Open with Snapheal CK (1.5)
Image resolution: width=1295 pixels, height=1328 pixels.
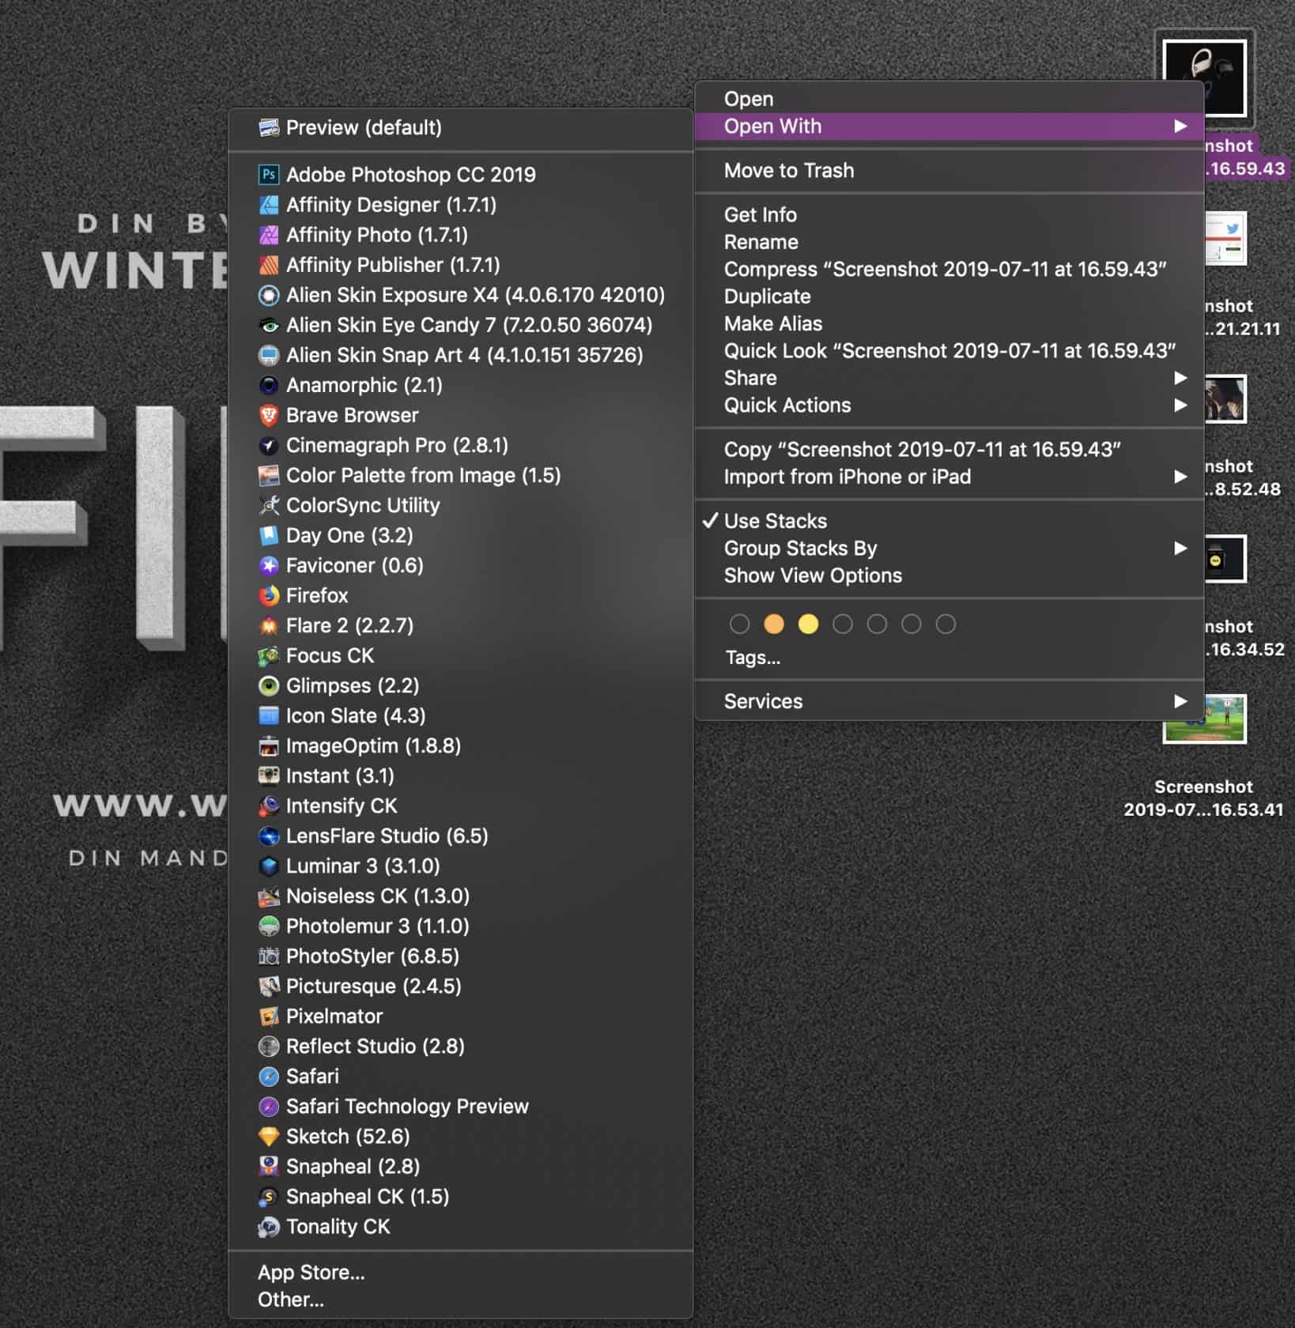(460, 1196)
